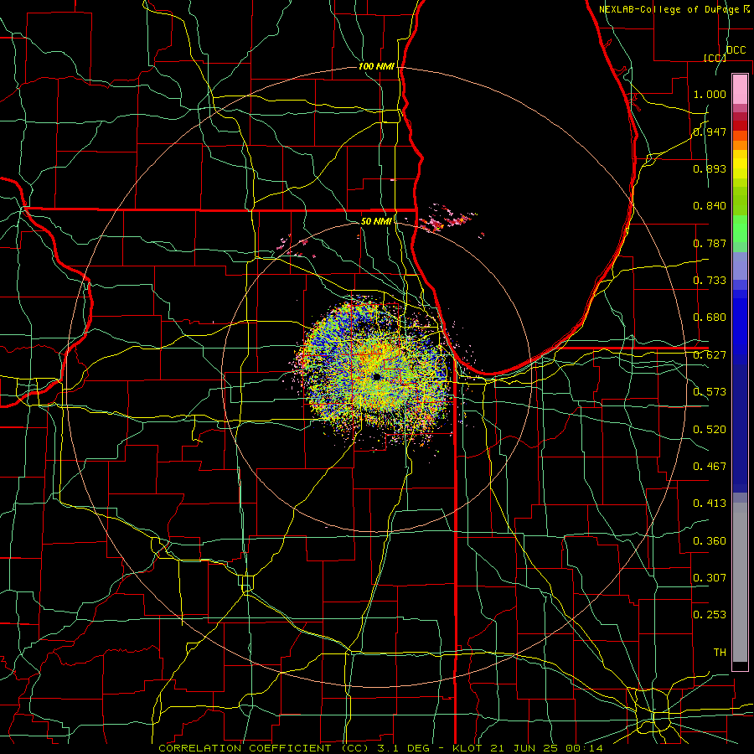Click the 0.360 scale value
Screen dimensions: 754x754
pos(710,541)
